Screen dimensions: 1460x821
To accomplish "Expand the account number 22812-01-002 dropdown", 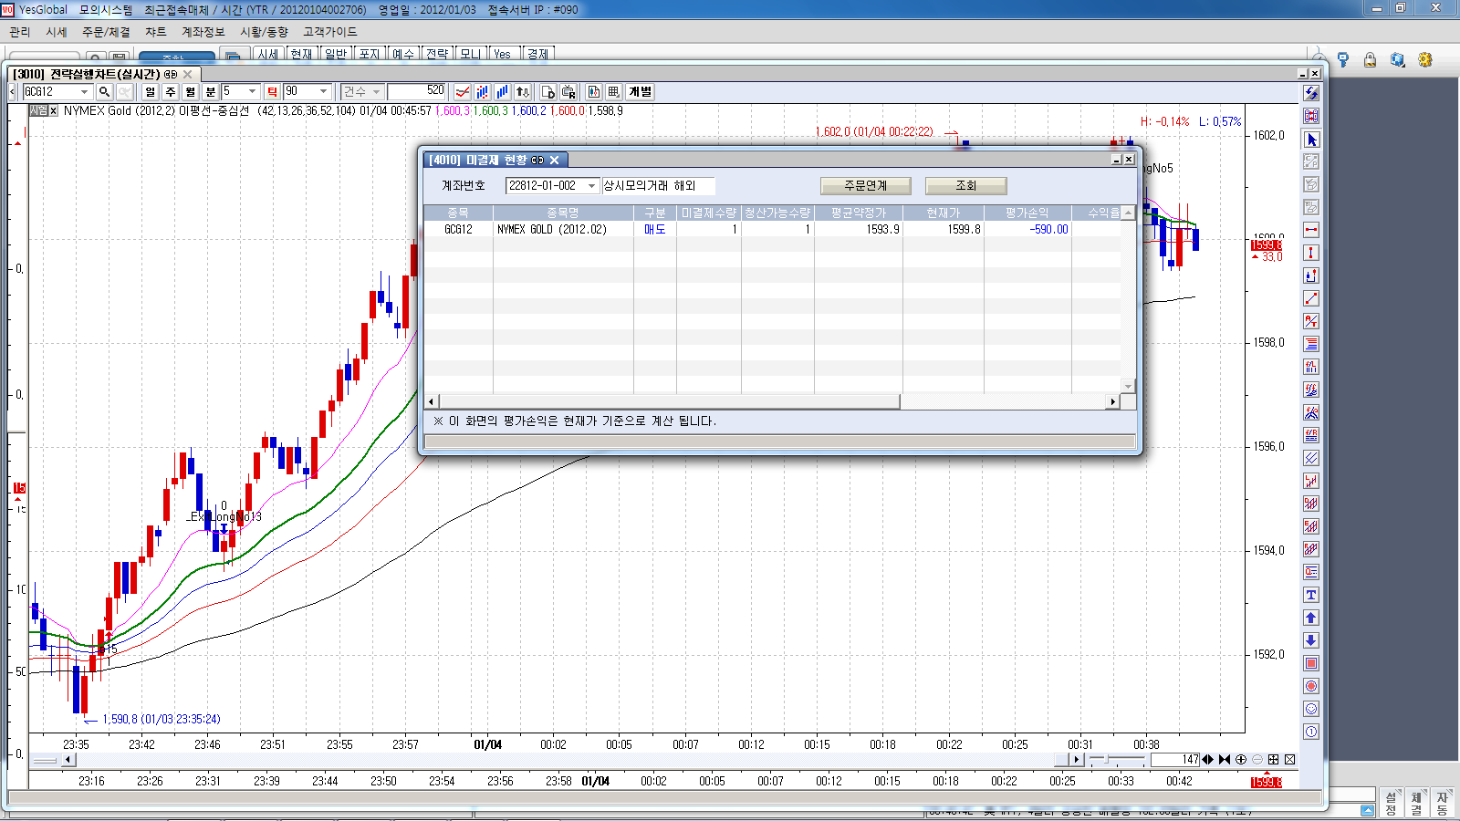I will point(591,186).
